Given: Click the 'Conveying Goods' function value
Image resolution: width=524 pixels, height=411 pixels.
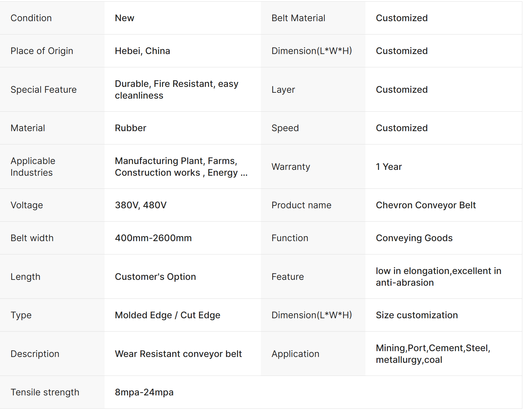Looking at the screenshot, I should click(x=414, y=238).
